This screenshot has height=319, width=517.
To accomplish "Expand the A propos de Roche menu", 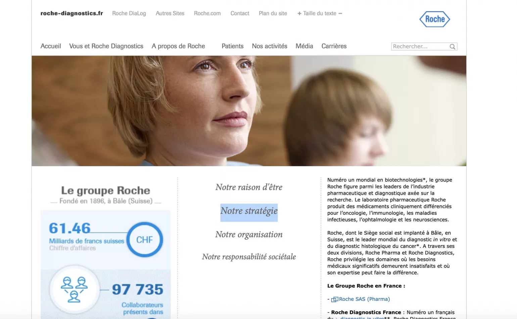I will [178, 46].
